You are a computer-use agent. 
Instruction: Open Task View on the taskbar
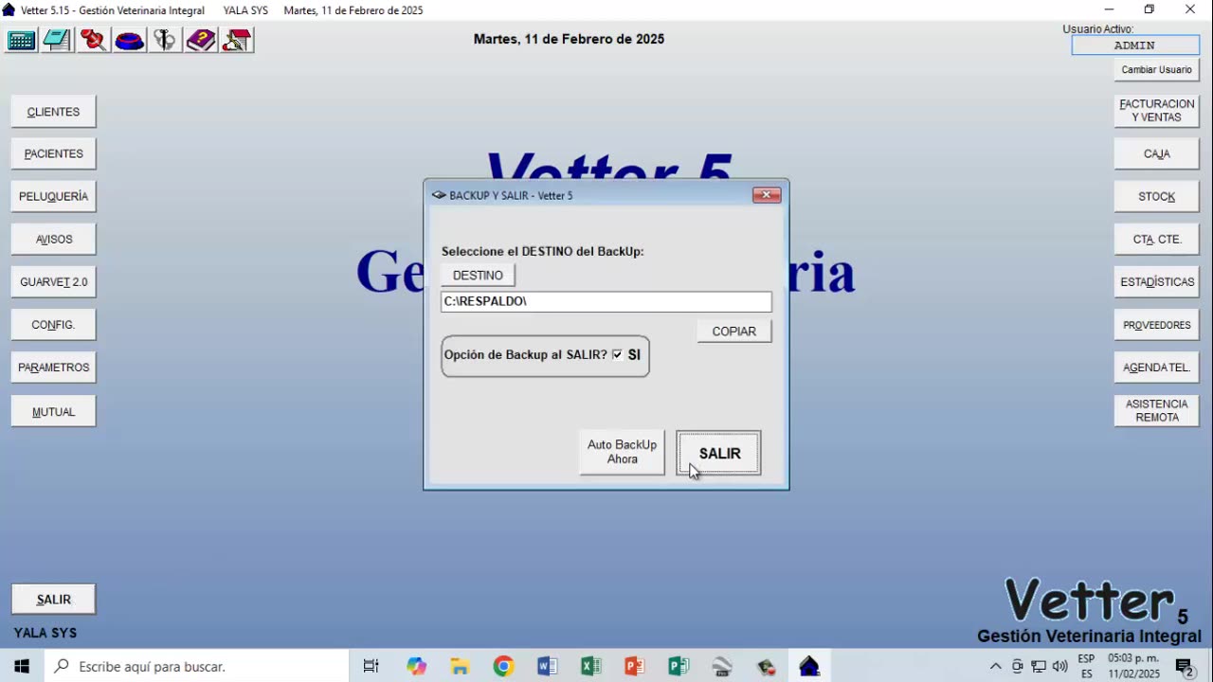(371, 667)
